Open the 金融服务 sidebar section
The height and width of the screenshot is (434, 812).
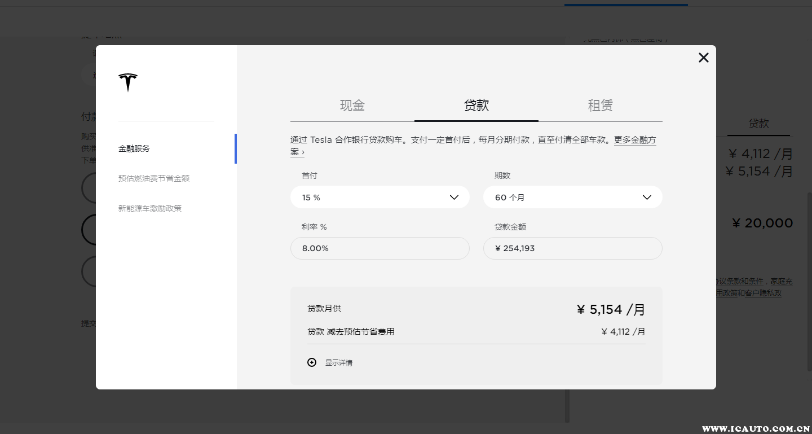click(134, 149)
